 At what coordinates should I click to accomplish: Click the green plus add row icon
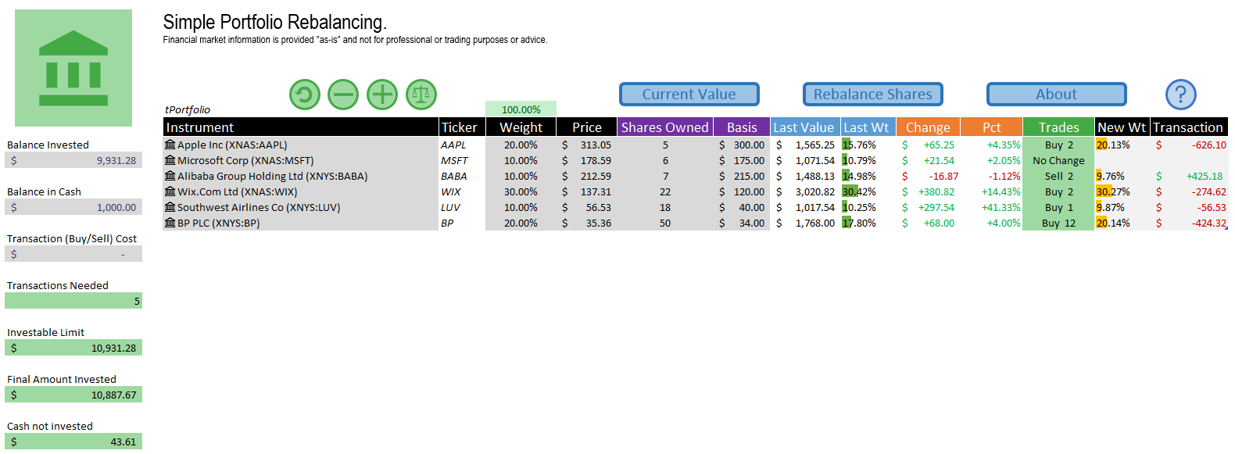coord(382,95)
